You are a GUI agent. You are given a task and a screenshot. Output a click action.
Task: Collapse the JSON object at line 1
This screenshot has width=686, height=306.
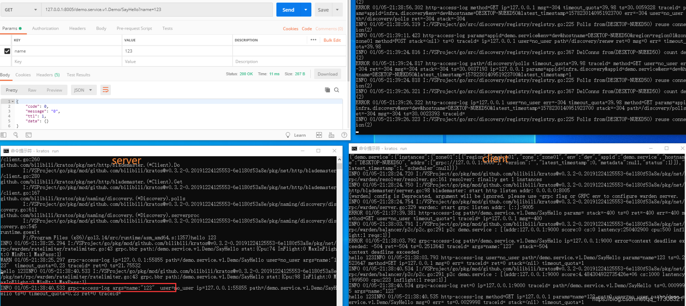point(13,101)
